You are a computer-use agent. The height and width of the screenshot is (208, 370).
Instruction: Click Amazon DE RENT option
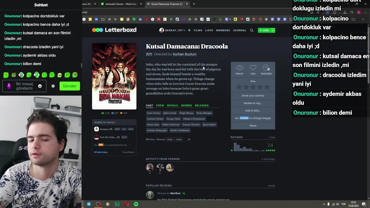(117, 129)
